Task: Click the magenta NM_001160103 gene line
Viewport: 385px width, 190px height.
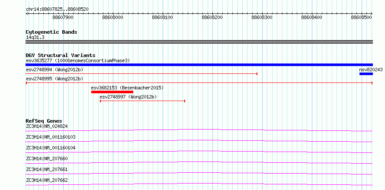Action: (x=199, y=141)
